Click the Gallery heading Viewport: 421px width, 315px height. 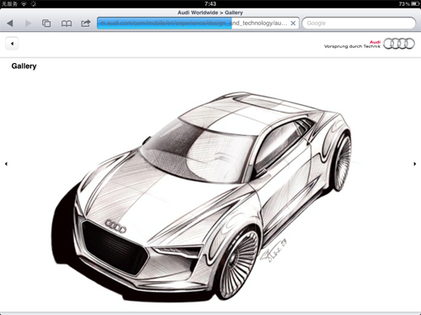coord(24,66)
